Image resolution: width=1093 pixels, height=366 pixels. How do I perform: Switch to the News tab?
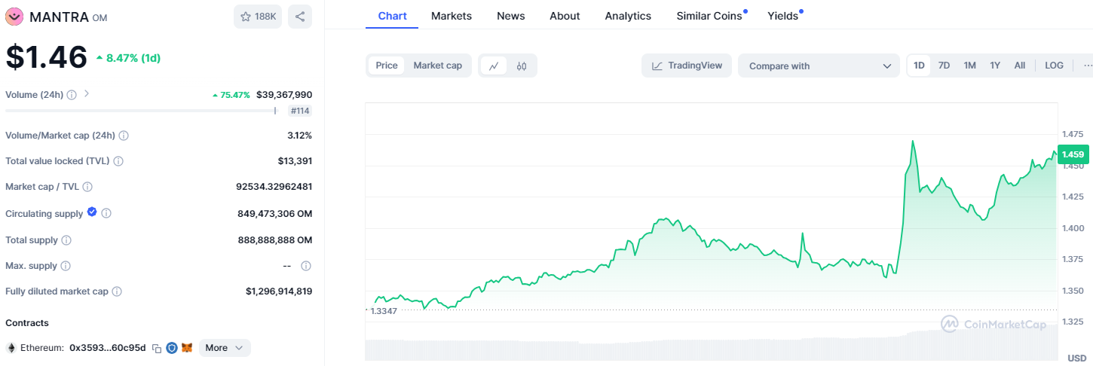(511, 16)
